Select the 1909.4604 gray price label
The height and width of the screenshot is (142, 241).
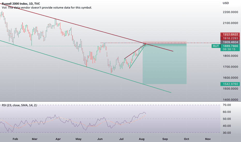[230, 42]
